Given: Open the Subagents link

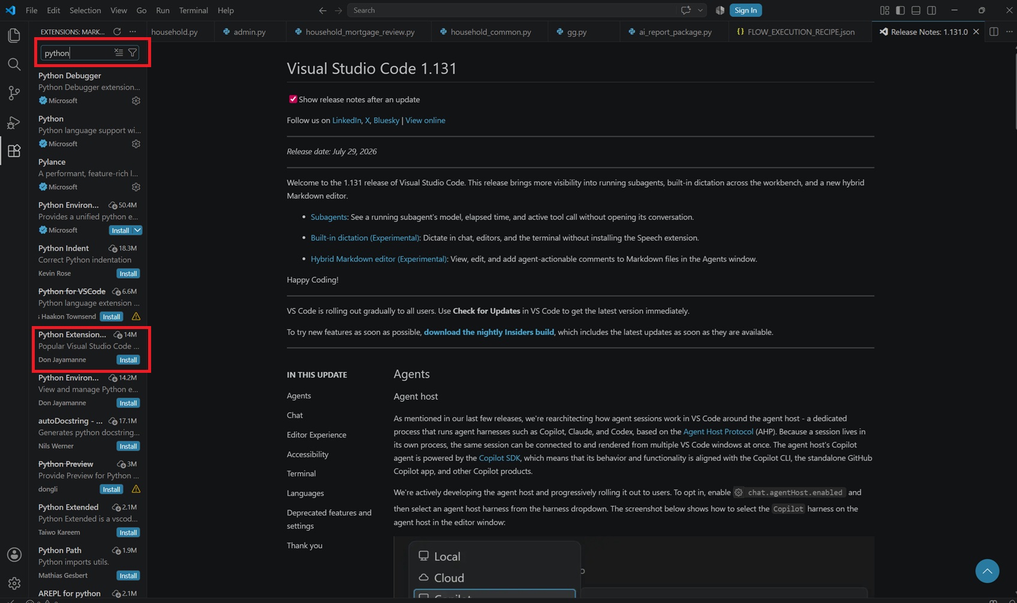Looking at the screenshot, I should [x=329, y=217].
